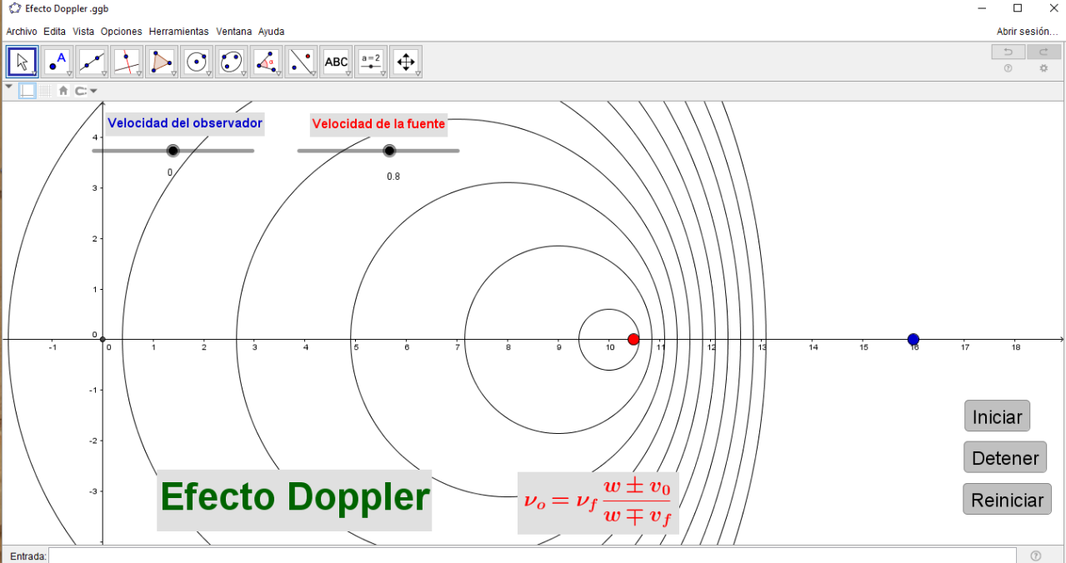Open the Vista menu
This screenshot has width=1066, height=563.
coord(83,32)
